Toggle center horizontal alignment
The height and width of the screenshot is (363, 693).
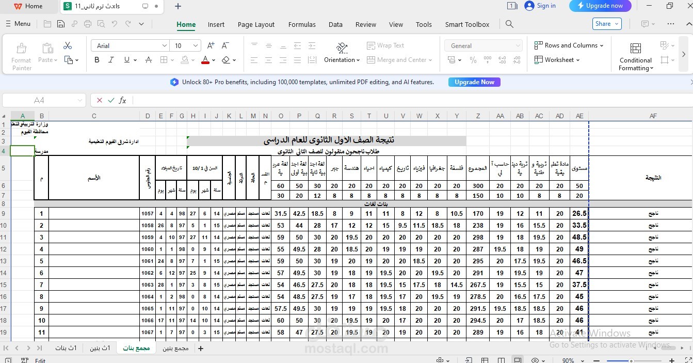pos(268,60)
